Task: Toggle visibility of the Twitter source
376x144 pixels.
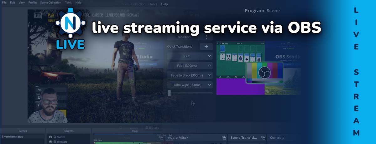Action: [50, 137]
